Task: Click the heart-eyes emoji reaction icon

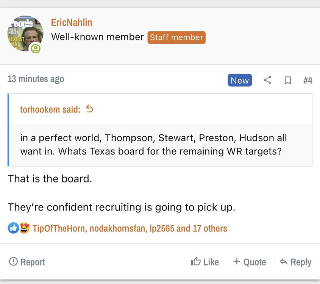Action: pyautogui.click(x=24, y=228)
